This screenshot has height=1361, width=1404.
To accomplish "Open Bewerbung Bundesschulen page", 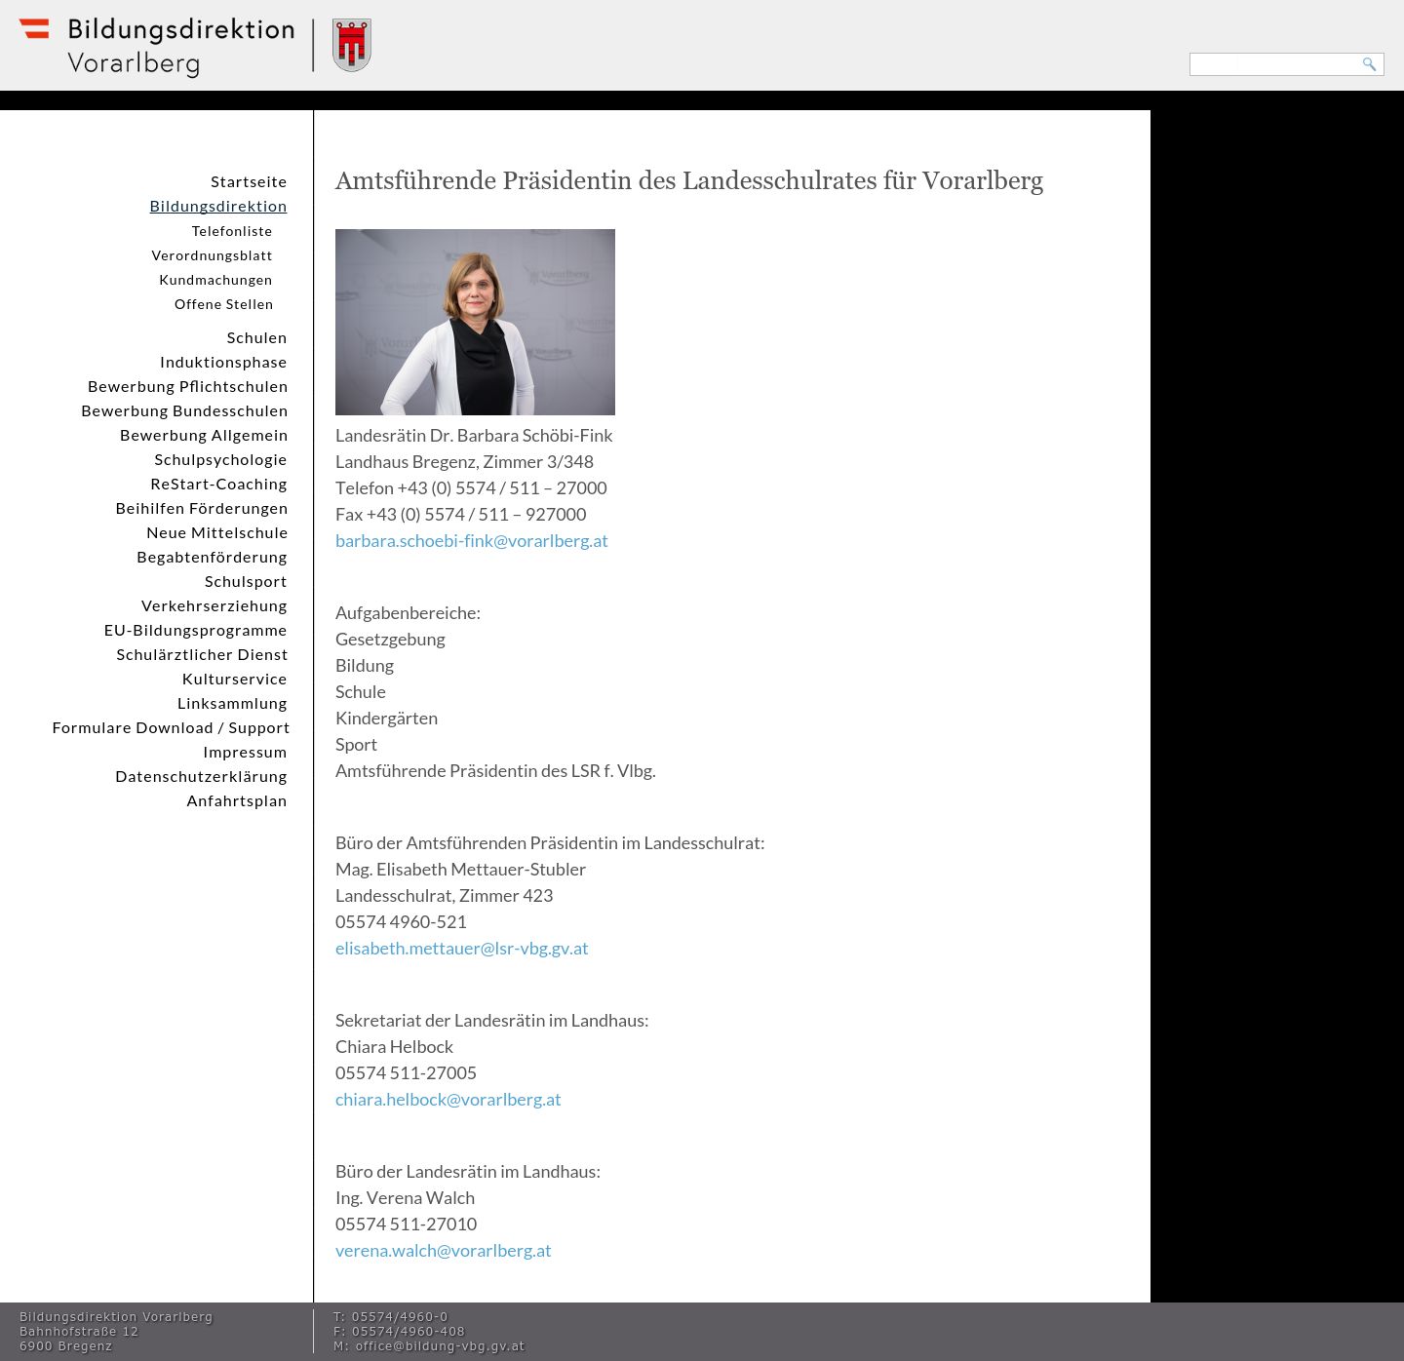I will click(x=184, y=410).
